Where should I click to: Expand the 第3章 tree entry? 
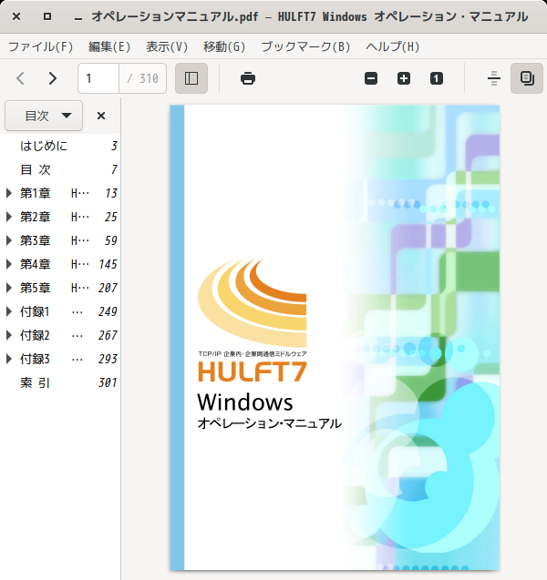coord(9,240)
